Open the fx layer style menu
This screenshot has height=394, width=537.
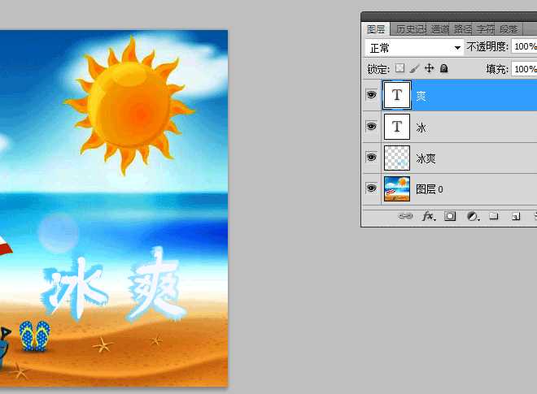427,217
